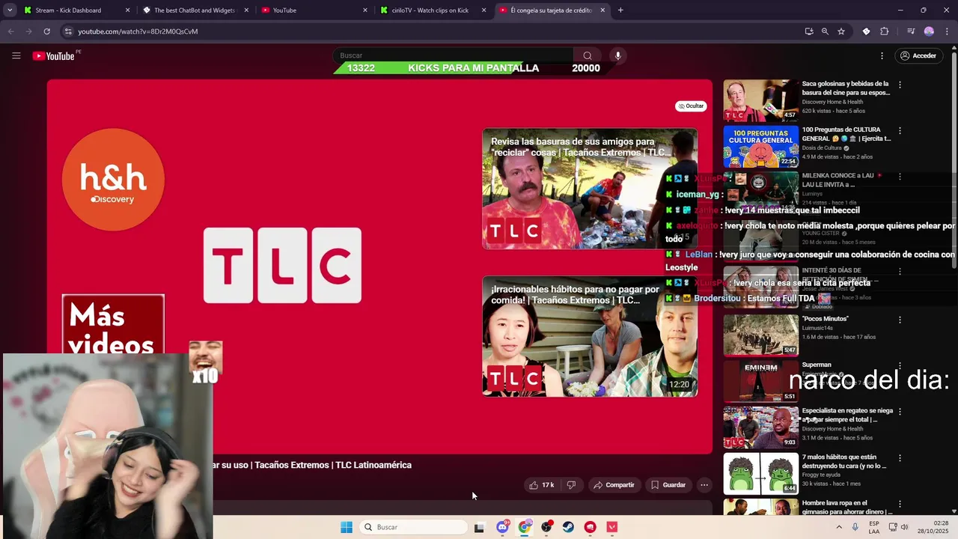
Task: Open the YouTube guide hamburger menu
Action: (16, 55)
